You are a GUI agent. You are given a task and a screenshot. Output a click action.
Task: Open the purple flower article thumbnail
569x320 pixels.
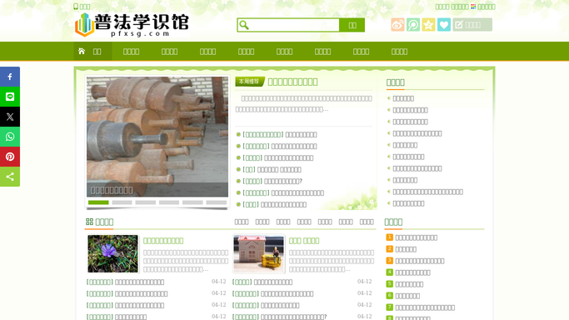click(x=112, y=253)
